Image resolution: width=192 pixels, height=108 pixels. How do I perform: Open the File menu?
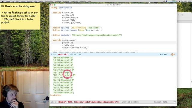tap(13, 1)
